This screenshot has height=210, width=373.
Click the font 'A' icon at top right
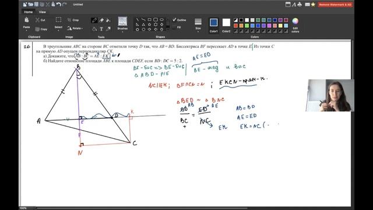(x=294, y=4)
